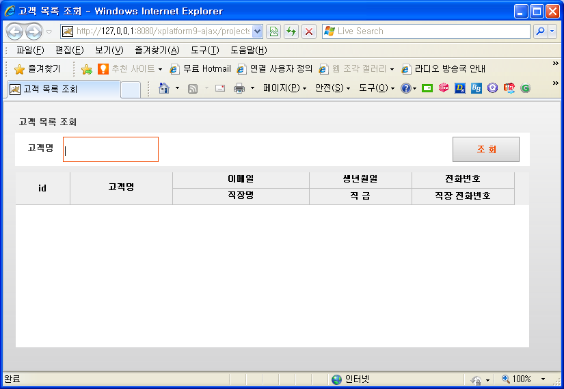Click the 직장명 column header
The height and width of the screenshot is (389, 564).
click(x=241, y=196)
